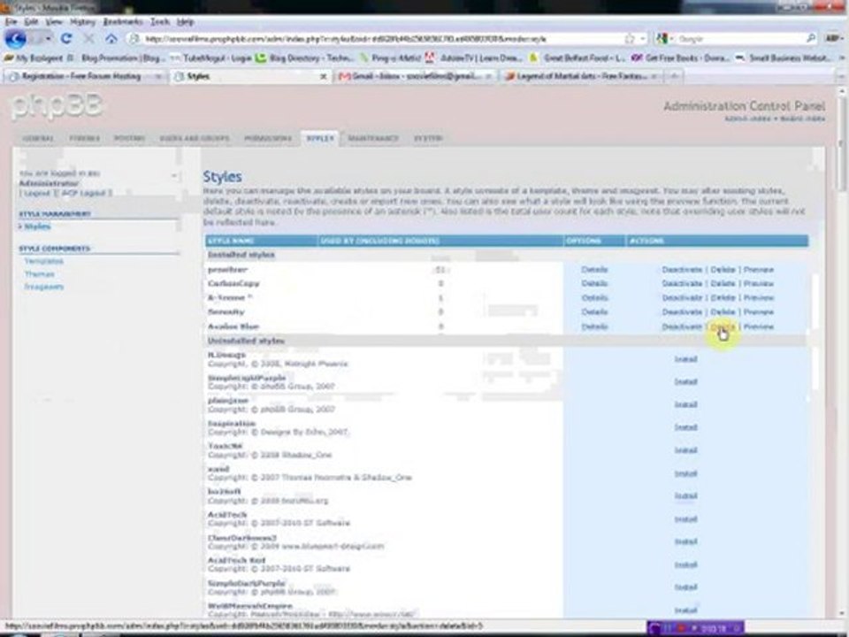Open the Blog Directory bookmark
The image size is (849, 637).
[305, 58]
